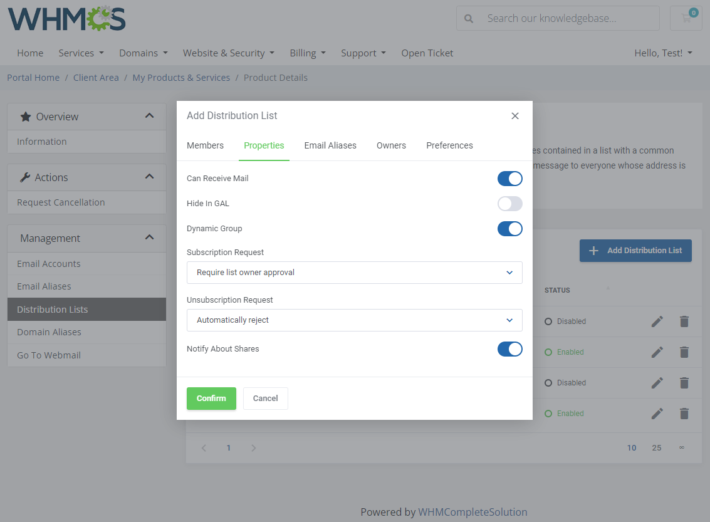Open the Subscription Request dropdown
710x522 pixels.
click(x=354, y=273)
